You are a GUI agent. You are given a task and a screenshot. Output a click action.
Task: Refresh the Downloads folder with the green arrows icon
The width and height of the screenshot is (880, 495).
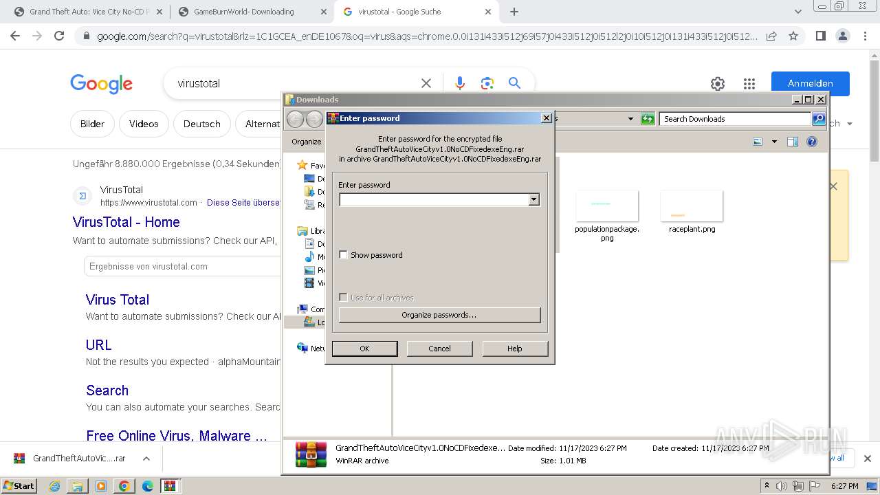pyautogui.click(x=648, y=119)
